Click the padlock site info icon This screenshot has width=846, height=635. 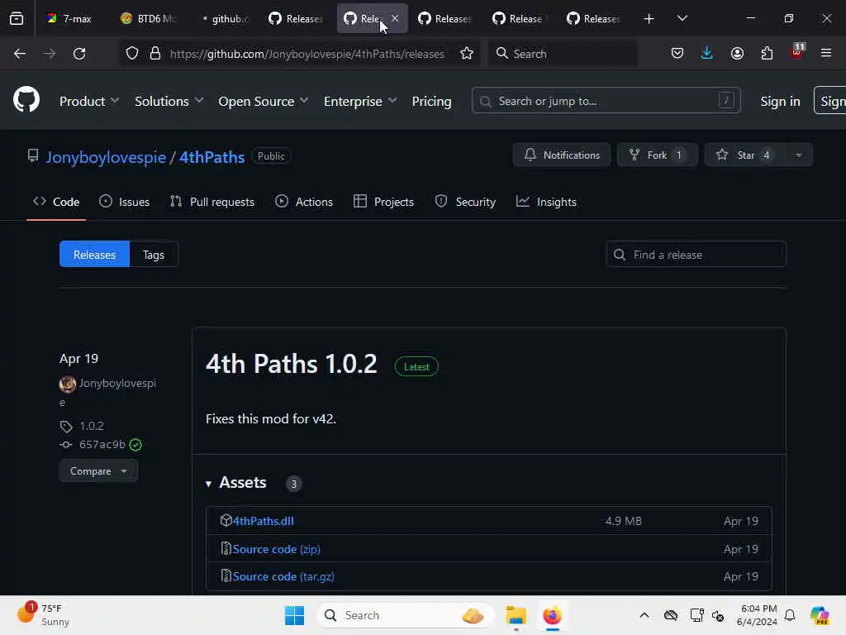click(x=155, y=54)
